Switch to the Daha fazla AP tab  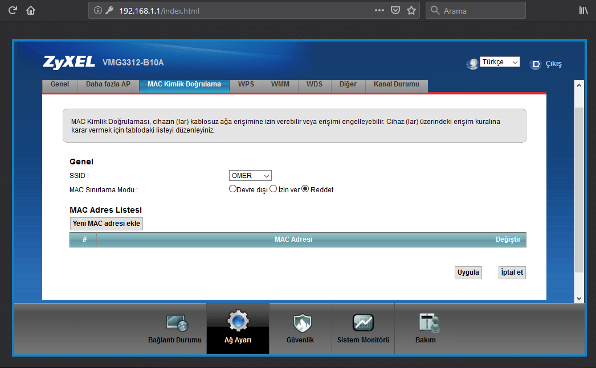[108, 85]
